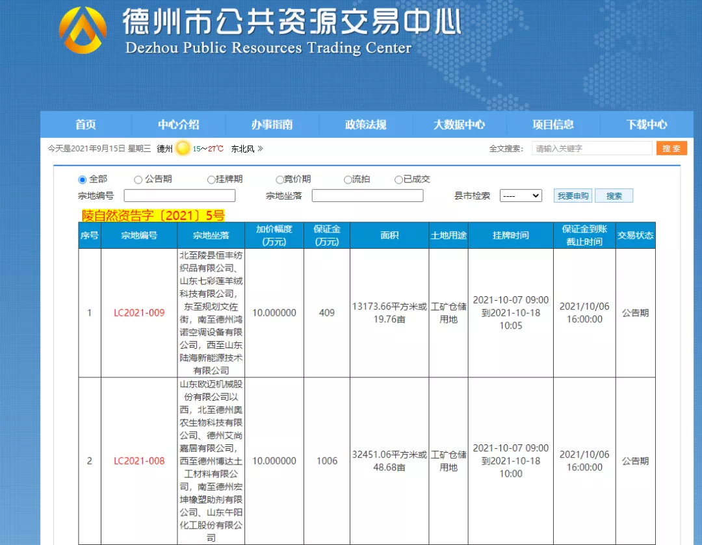
Task: Click the 我要申购 button
Action: point(573,196)
